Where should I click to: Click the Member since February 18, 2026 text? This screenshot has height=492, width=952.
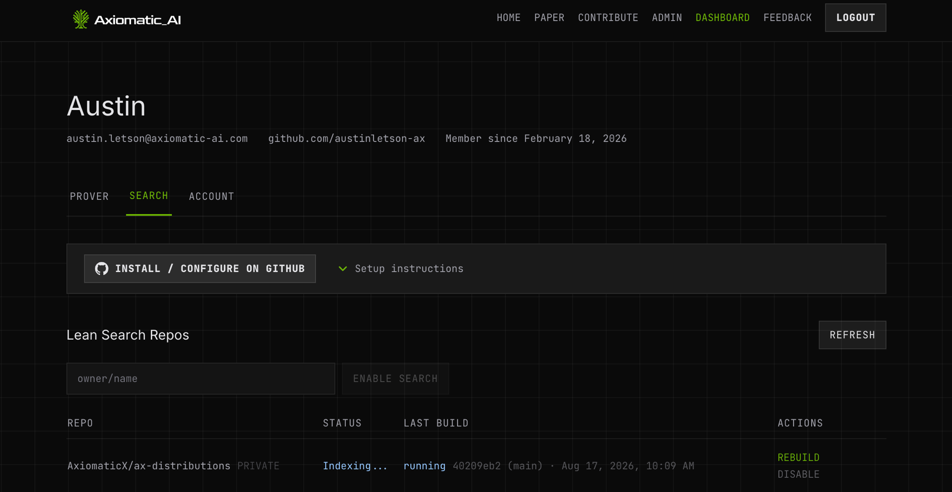pyautogui.click(x=536, y=138)
